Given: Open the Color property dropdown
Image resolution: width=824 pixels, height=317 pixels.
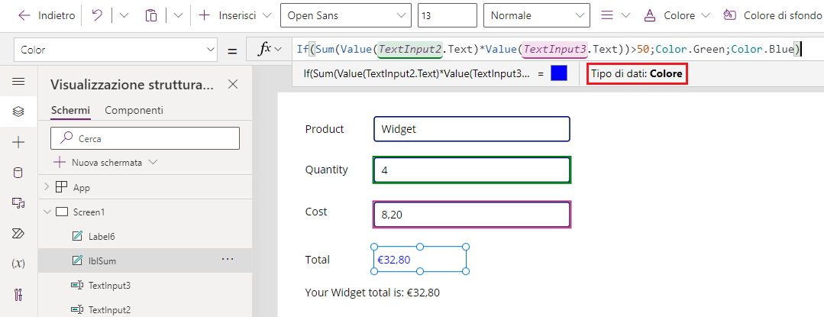Looking at the screenshot, I should tap(115, 50).
